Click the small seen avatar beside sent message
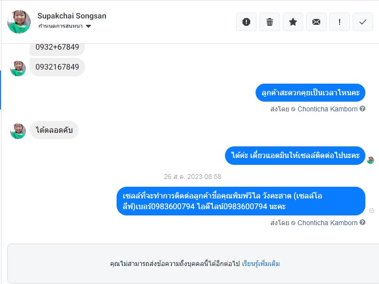Viewport: 379px width, 284px height. pyautogui.click(x=370, y=160)
